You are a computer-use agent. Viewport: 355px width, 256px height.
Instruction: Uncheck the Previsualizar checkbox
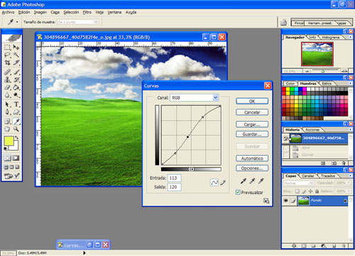pos(238,192)
